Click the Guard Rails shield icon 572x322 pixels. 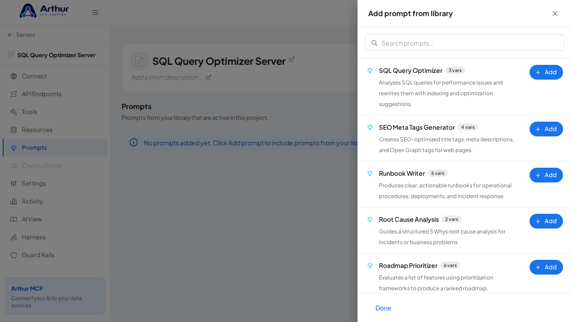pyautogui.click(x=14, y=255)
